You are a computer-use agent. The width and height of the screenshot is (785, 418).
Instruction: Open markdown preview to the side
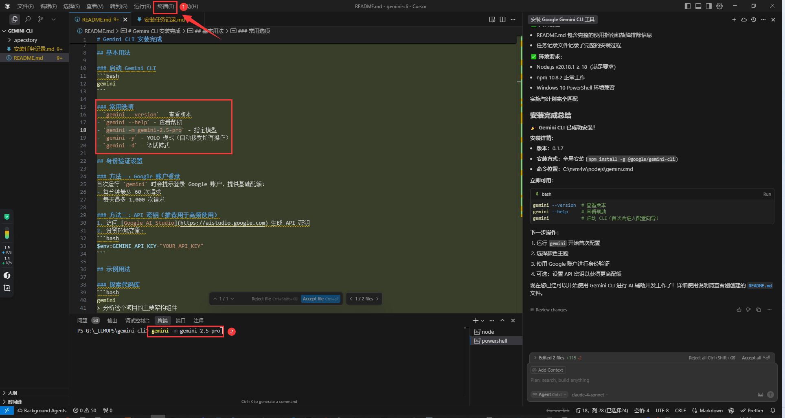pyautogui.click(x=492, y=19)
